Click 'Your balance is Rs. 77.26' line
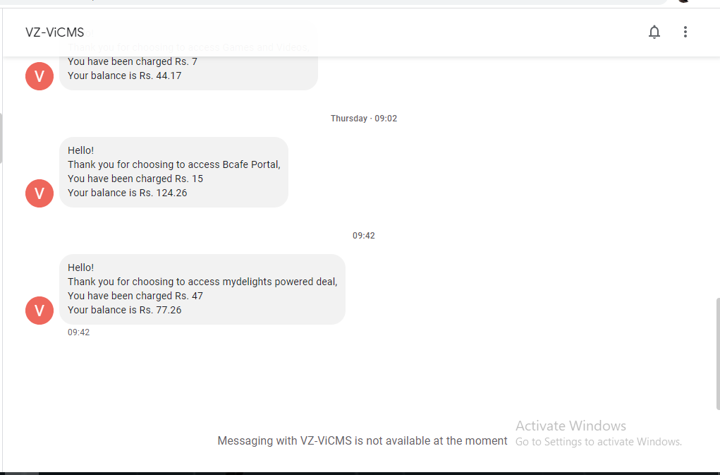Viewport: 720px width, 475px height. coord(124,310)
